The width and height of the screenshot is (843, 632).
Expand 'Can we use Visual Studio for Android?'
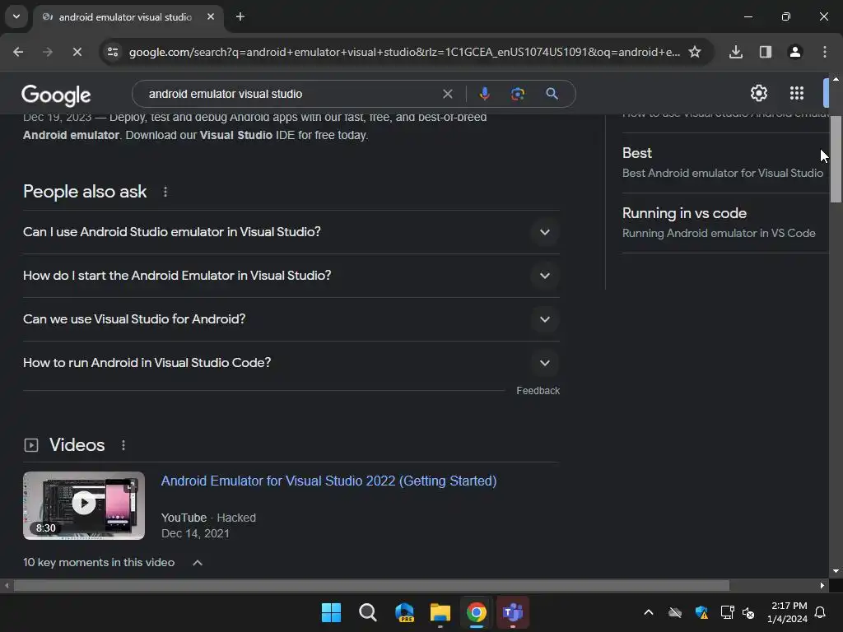(291, 319)
